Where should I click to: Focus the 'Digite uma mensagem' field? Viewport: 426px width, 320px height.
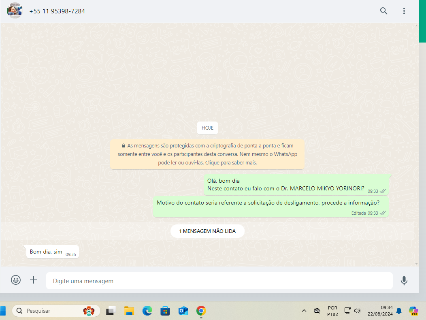(x=219, y=281)
